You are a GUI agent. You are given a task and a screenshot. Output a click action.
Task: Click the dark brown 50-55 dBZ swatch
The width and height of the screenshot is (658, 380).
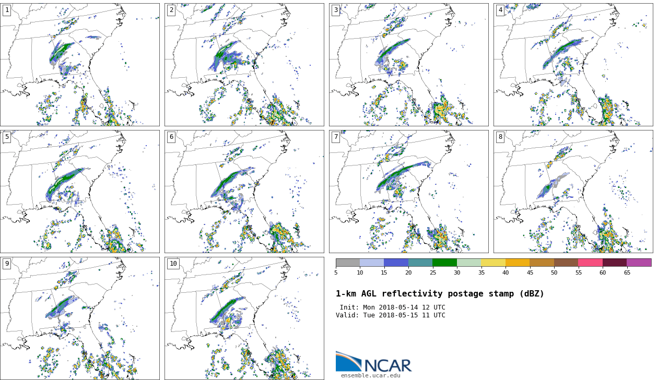pos(566,263)
